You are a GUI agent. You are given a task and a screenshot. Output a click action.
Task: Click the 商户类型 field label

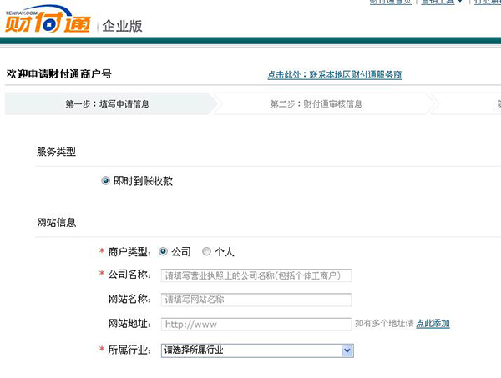click(x=129, y=251)
